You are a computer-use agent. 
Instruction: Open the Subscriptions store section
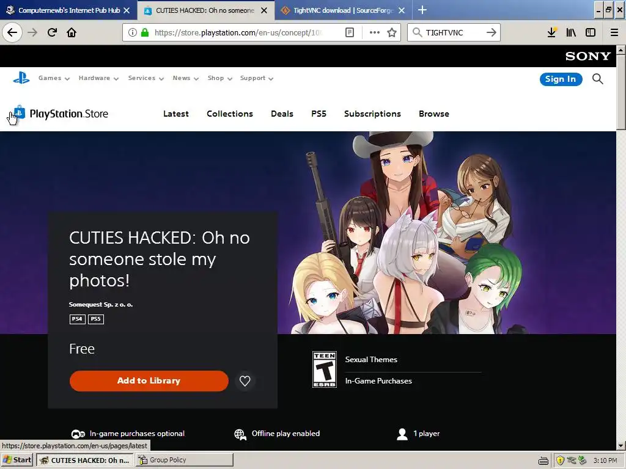(372, 114)
